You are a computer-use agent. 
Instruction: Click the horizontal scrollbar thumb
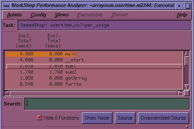click(x=93, y=93)
